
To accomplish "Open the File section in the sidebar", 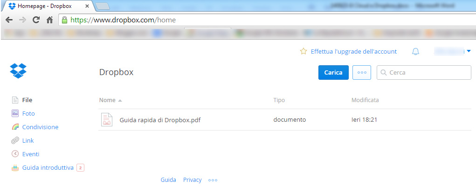I will point(28,100).
